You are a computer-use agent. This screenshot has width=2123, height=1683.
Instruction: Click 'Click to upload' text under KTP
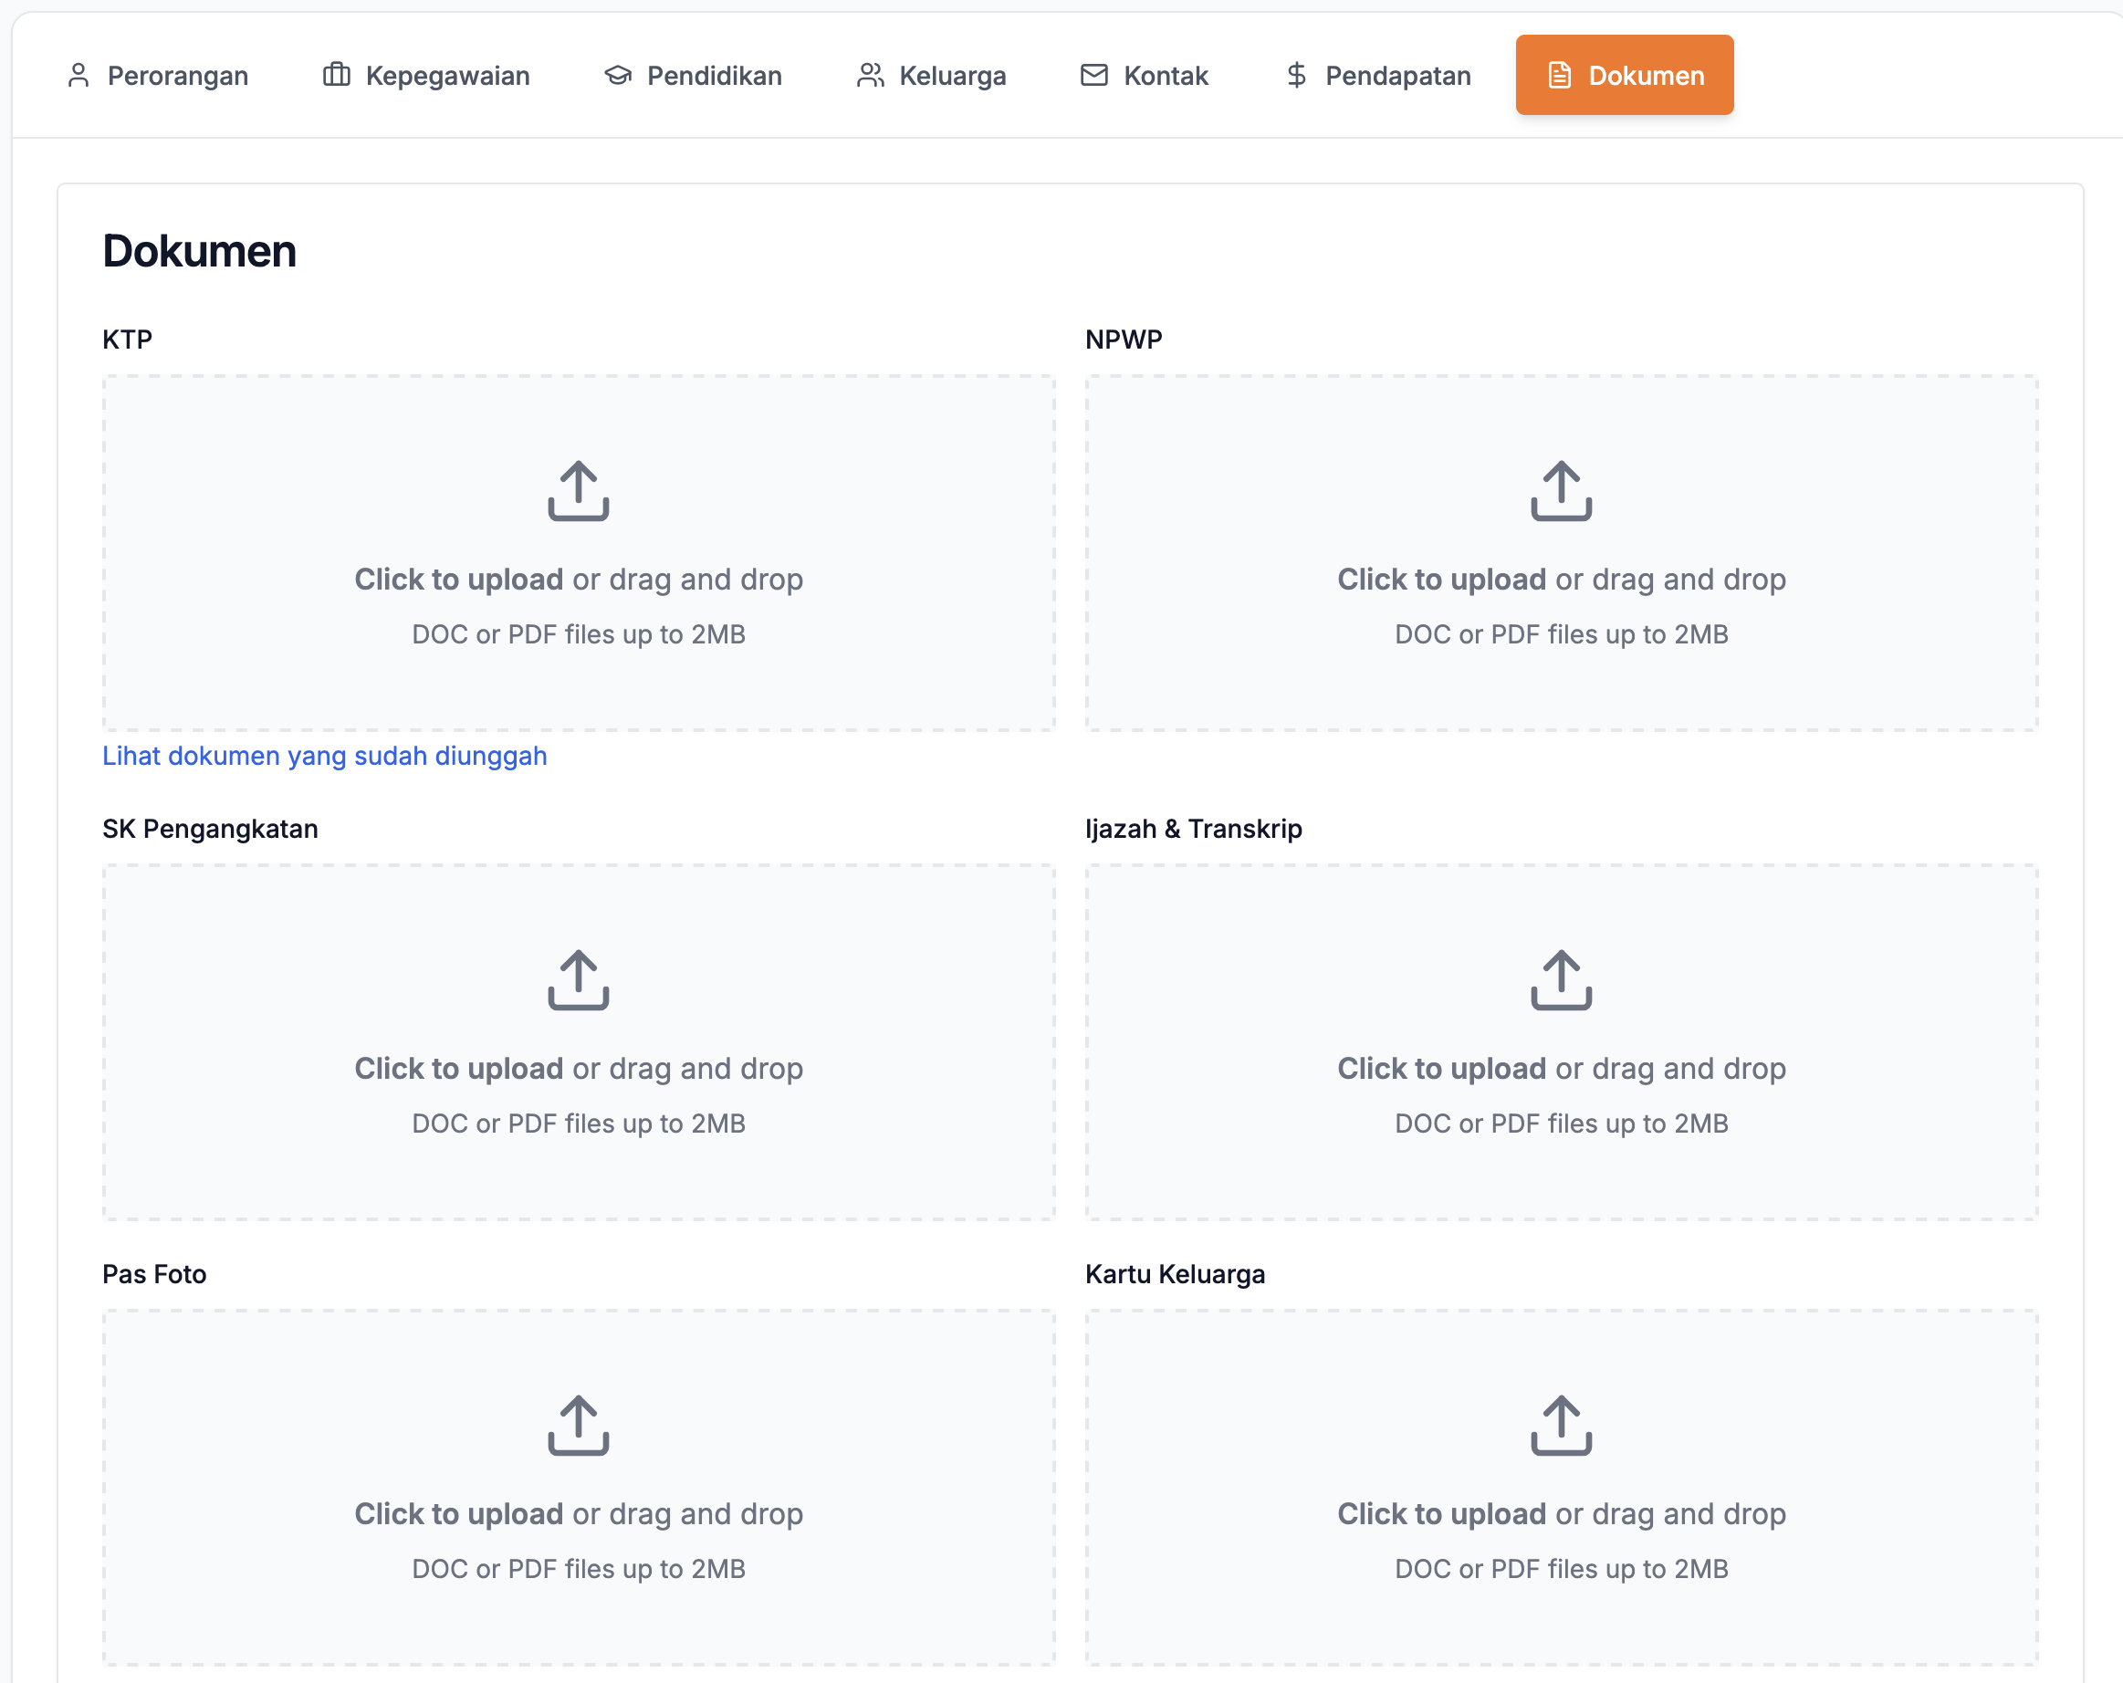(x=459, y=579)
